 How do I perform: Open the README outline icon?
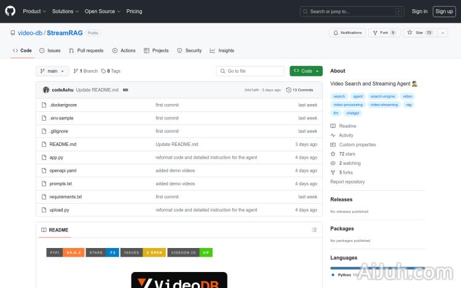pos(314,230)
